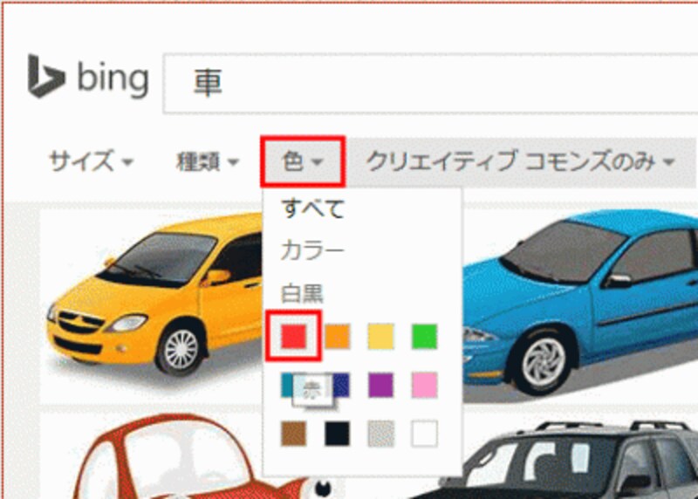
Task: Pick the orange color swatch
Action: (337, 336)
